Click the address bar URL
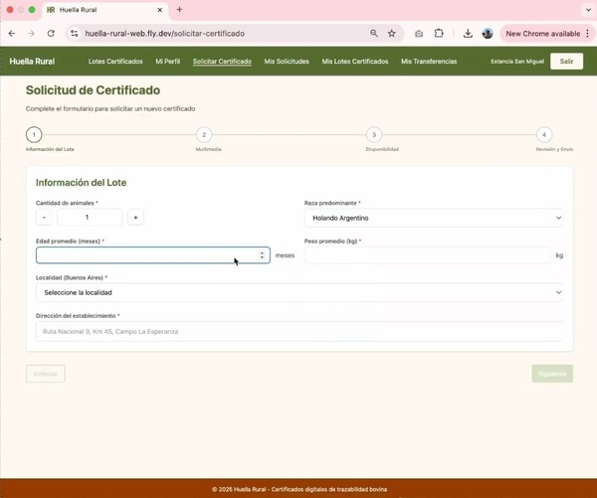The image size is (597, 498). click(164, 34)
